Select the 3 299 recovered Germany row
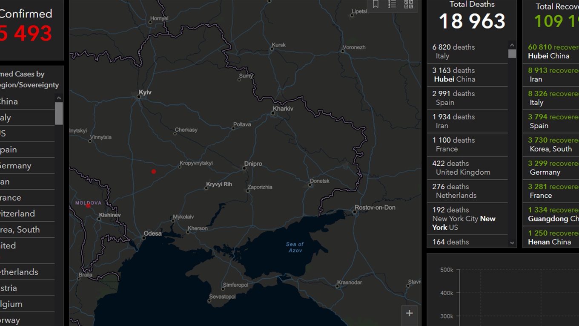Screen dimensions: 579x326 point(551,168)
